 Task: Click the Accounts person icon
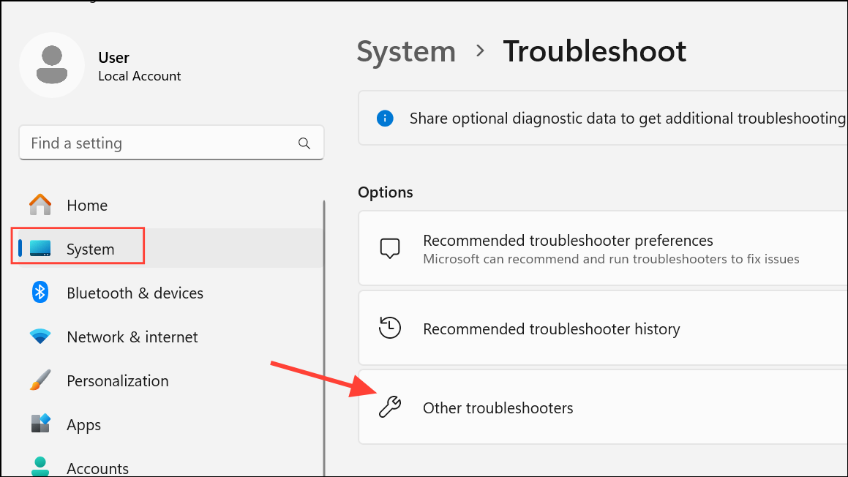click(x=40, y=466)
